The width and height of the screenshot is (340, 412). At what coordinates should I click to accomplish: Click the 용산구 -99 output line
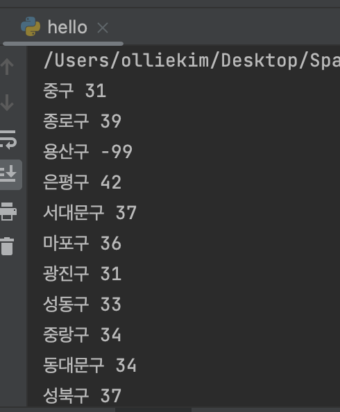[x=88, y=152]
